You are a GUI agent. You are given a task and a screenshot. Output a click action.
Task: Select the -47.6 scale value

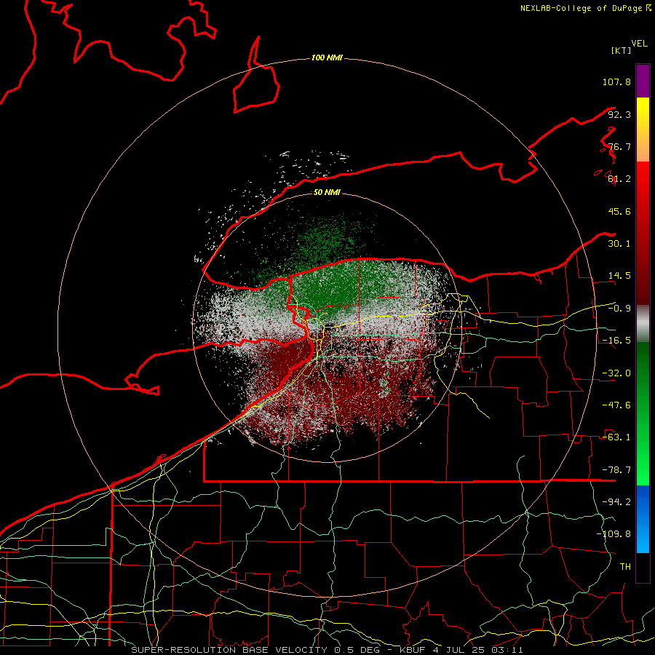tap(616, 405)
